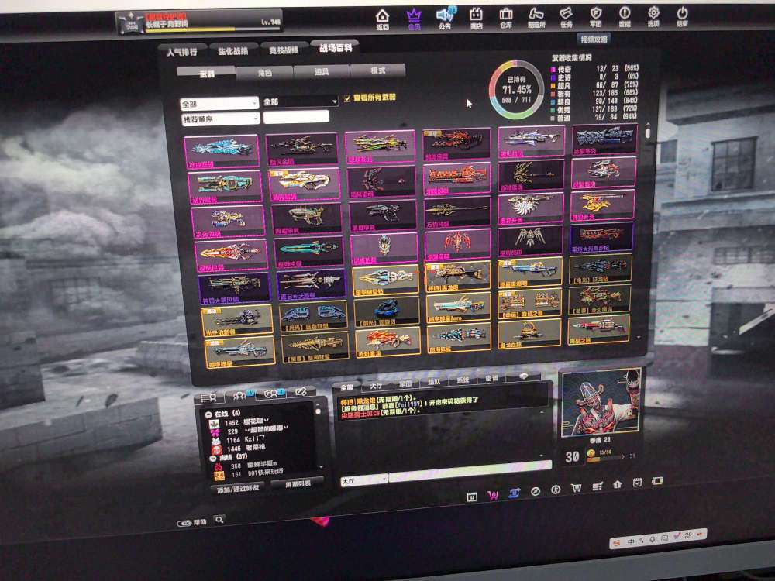Open the 推荐顺序 sort dropdown

(x=220, y=119)
